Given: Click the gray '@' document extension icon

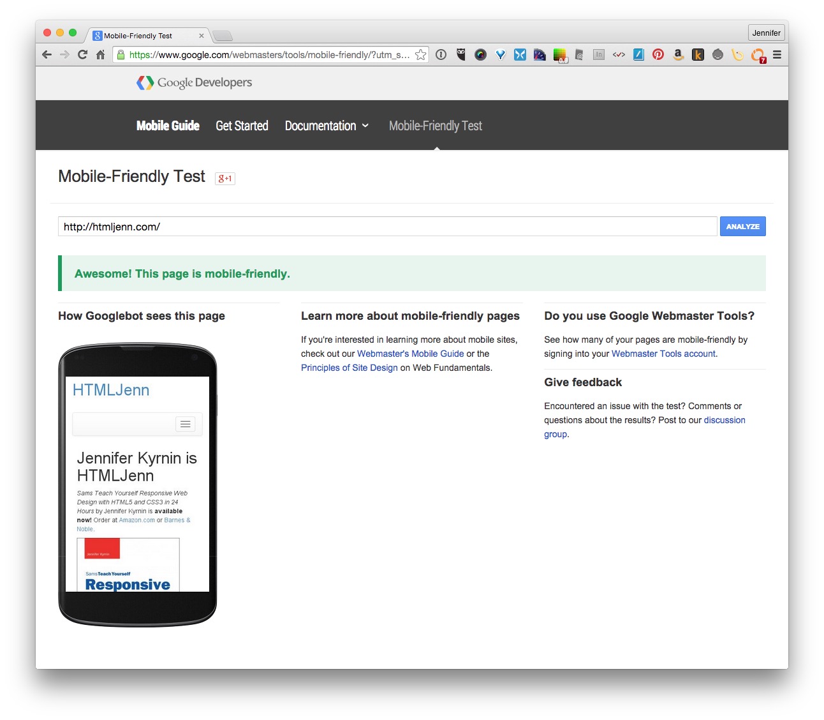Looking at the screenshot, I should point(579,55).
